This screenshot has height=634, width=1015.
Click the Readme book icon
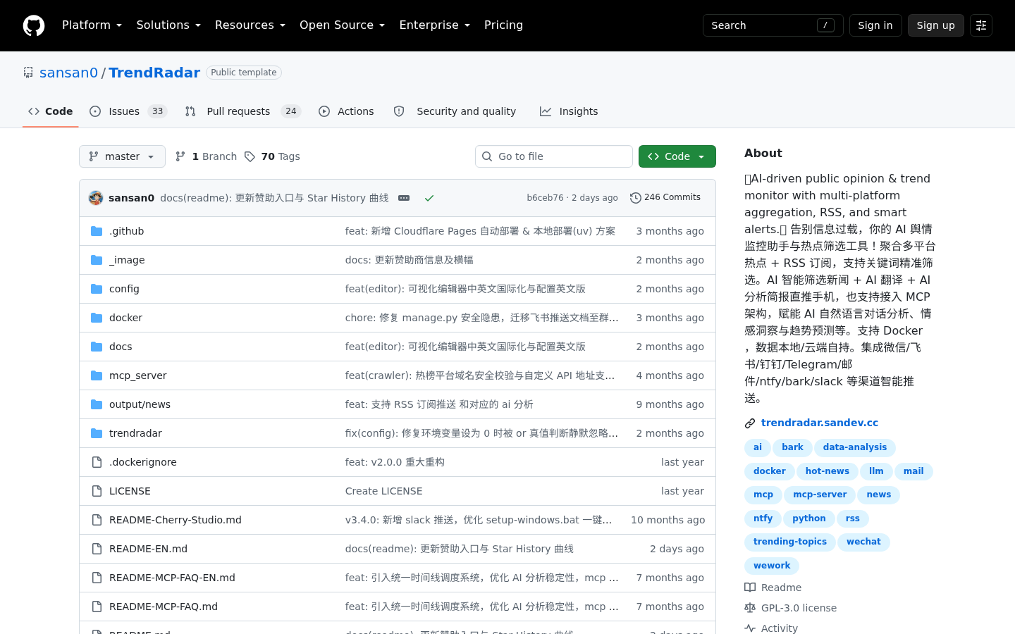click(750, 588)
